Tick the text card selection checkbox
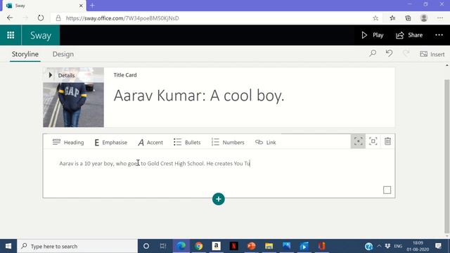This screenshot has width=450, height=253. click(387, 190)
